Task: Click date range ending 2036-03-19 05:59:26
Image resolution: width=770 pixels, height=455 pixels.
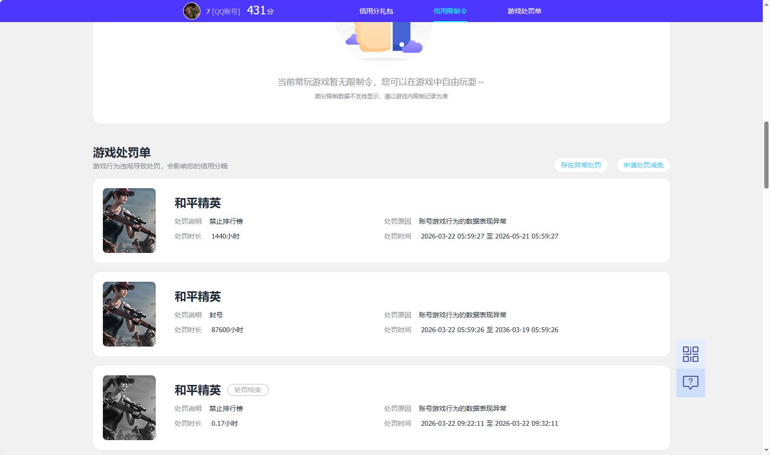Action: click(490, 330)
